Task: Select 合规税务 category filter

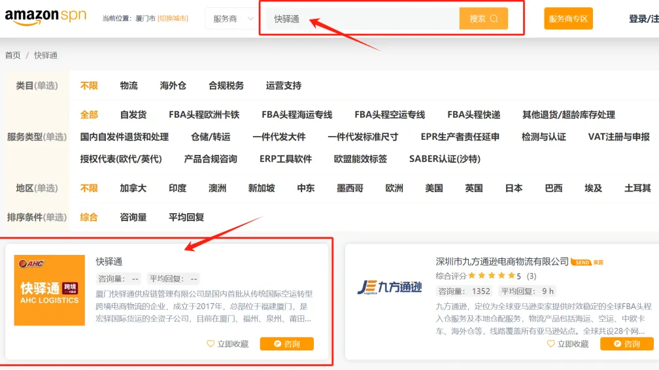Action: 226,86
